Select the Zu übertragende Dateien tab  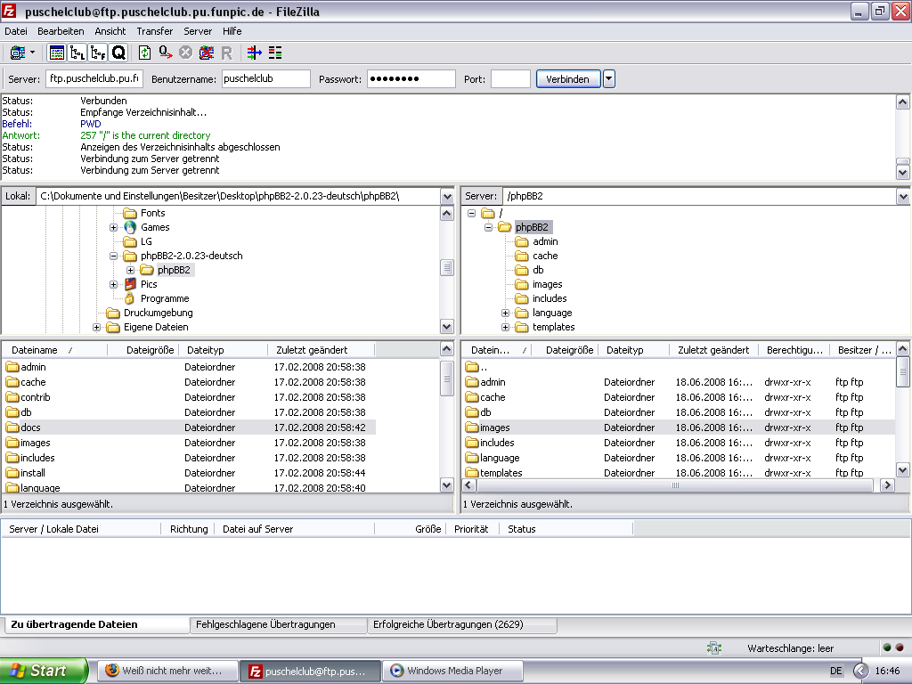coord(96,624)
